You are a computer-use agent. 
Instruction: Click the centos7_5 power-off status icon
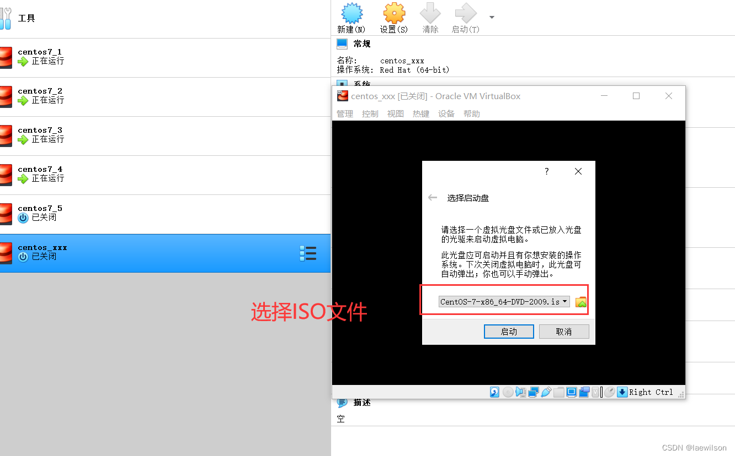click(23, 218)
